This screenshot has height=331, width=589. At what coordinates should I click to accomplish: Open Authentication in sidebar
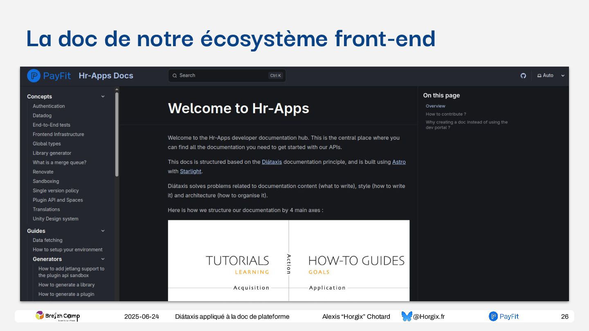point(49,106)
